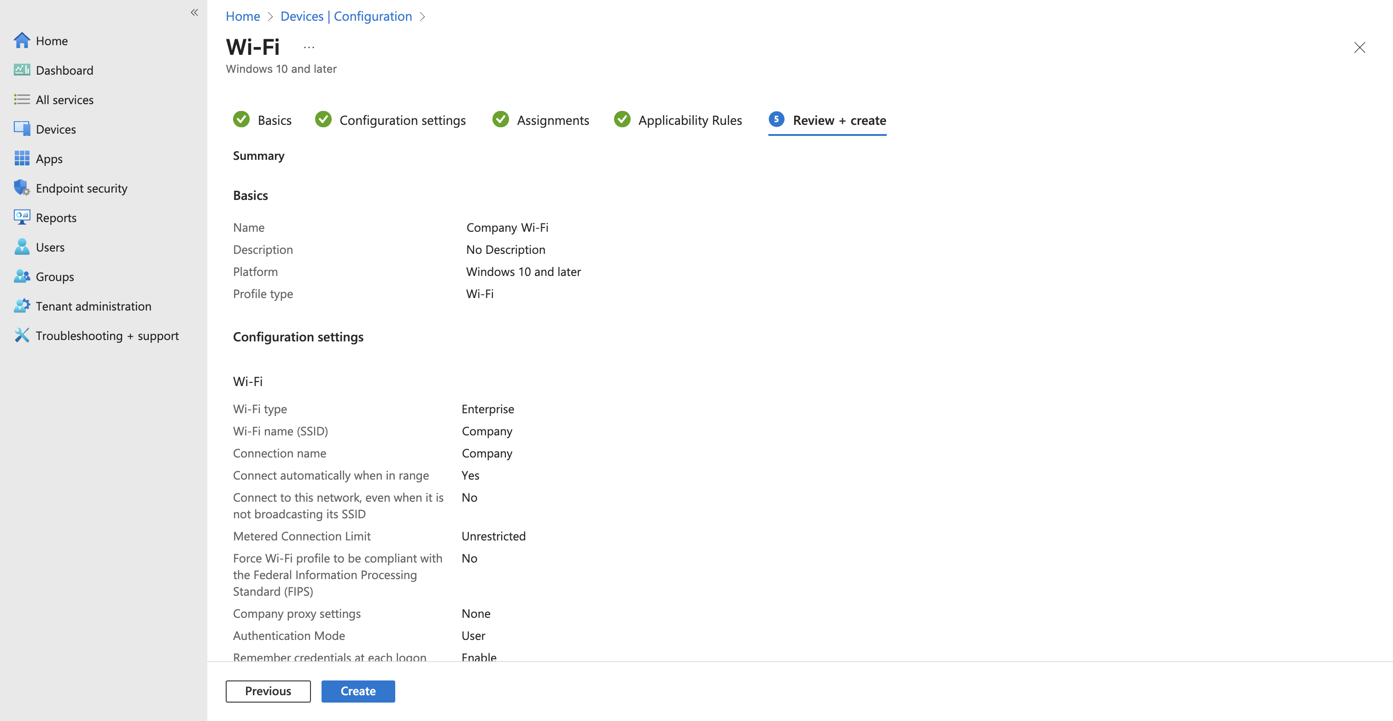Click the name value 'Company Wi-Fi'
This screenshot has width=1393, height=721.
coord(507,227)
